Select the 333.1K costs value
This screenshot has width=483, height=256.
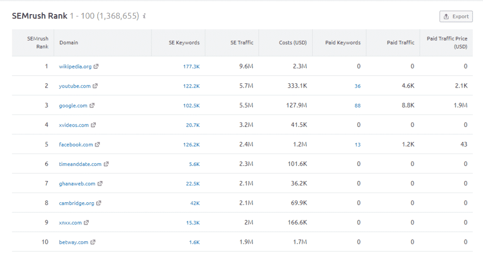coord(297,86)
